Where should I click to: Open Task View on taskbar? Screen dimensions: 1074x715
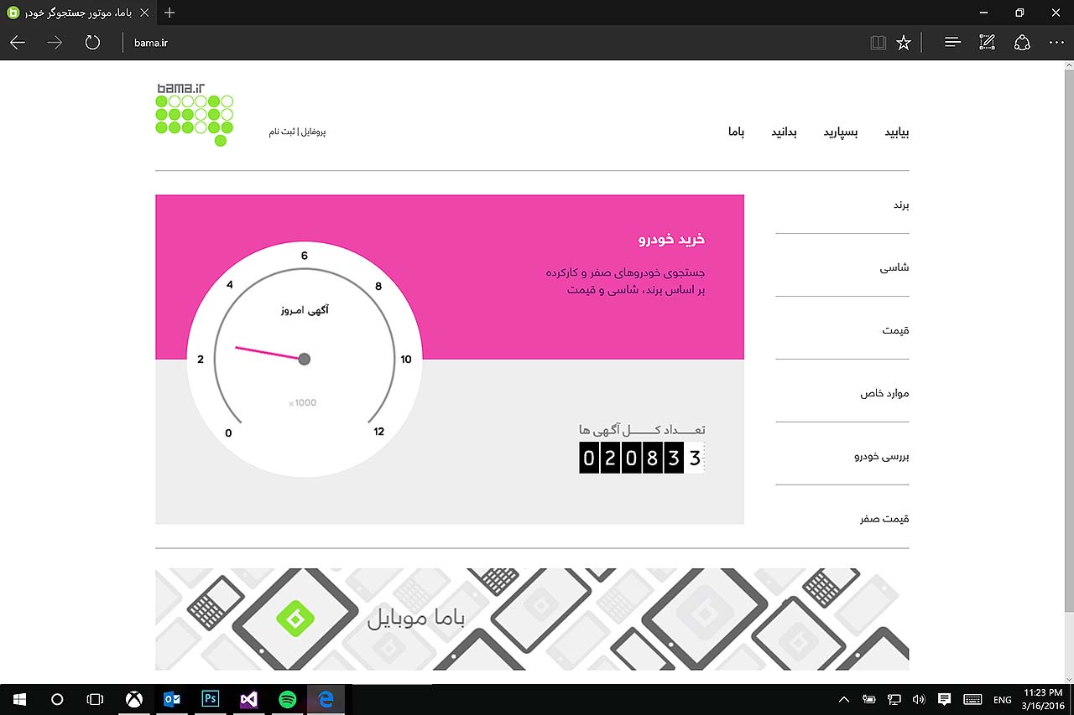(x=96, y=699)
